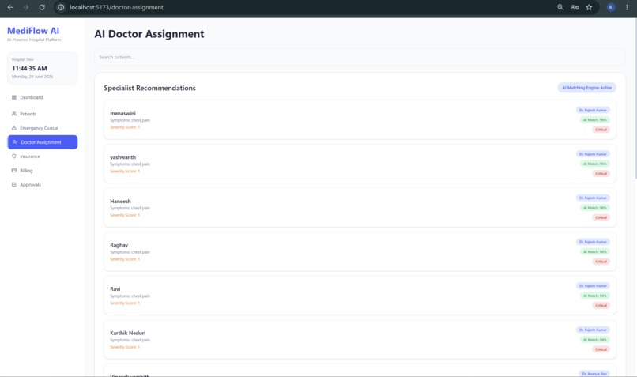Click AI Match 96% badge in Ravi's card
The width and height of the screenshot is (637, 377).
click(595, 296)
